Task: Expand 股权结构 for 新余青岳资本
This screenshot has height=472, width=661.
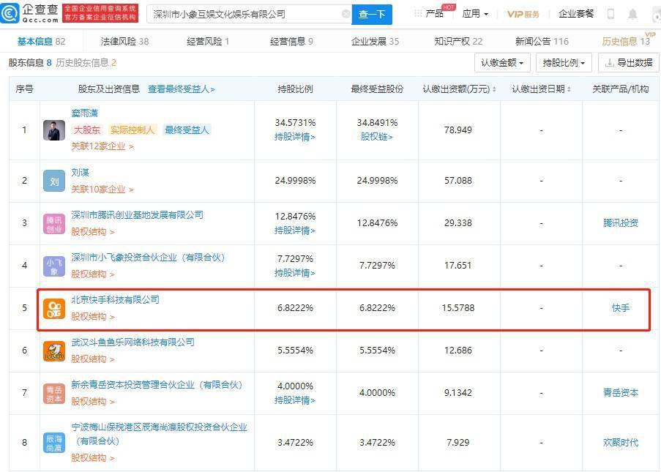Action: point(93,402)
